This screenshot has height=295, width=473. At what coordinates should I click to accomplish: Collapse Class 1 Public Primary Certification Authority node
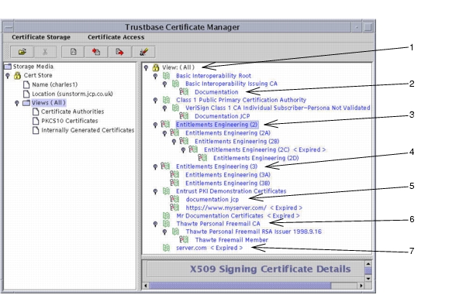155,100
